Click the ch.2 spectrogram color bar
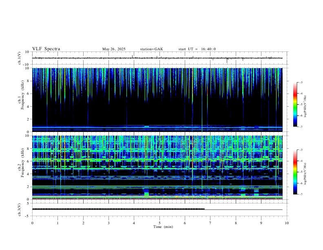Image resolution: width=323 pixels, height=250 pixels. coord(295,172)
